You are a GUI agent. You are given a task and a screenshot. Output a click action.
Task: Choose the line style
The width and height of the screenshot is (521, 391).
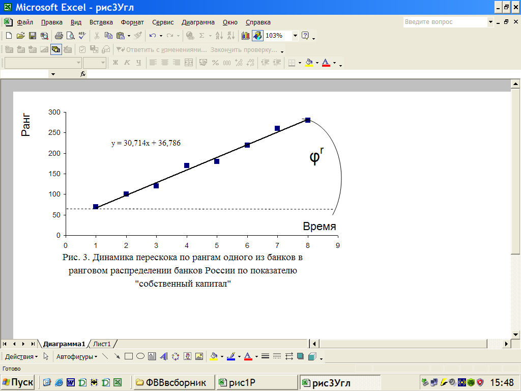coord(265,356)
